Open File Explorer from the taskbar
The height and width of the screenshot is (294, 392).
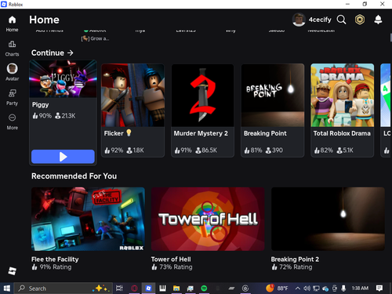(176, 289)
